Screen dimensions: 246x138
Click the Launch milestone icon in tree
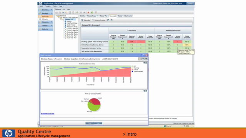point(65,21)
